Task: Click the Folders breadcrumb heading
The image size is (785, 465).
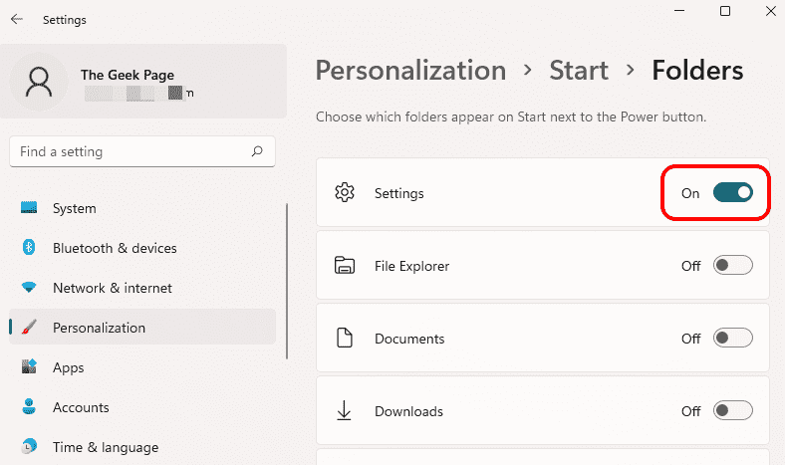Action: (x=697, y=70)
